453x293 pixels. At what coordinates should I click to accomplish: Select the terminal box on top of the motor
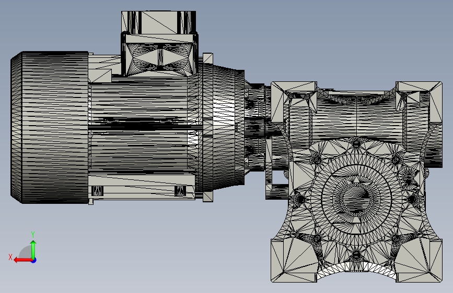pyautogui.click(x=159, y=43)
